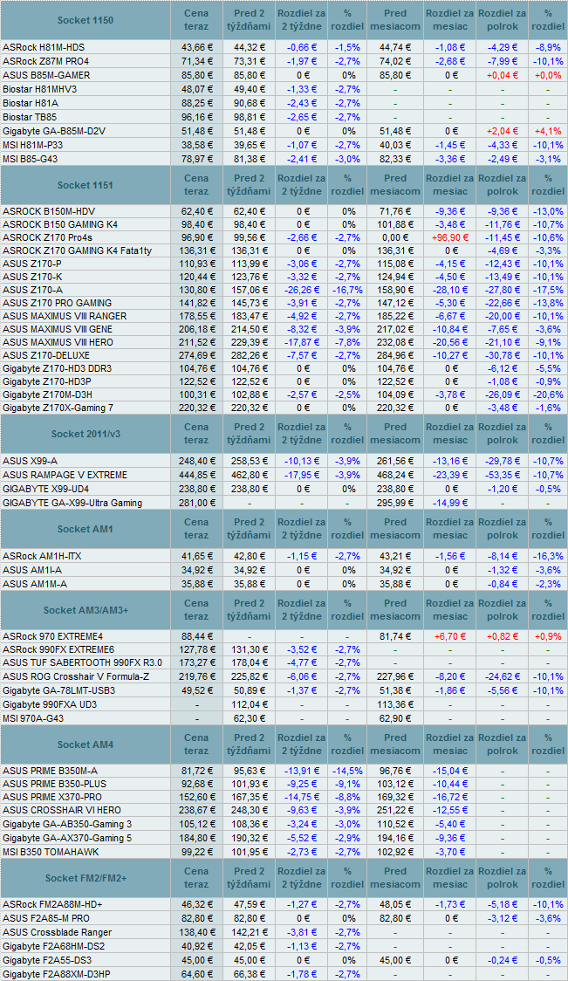This screenshot has height=981, width=568.
Task: Click the Gigabyte F2A88XM-D3HP name
Action: [x=58, y=973]
